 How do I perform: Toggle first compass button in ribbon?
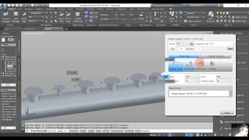(x=86, y=13)
